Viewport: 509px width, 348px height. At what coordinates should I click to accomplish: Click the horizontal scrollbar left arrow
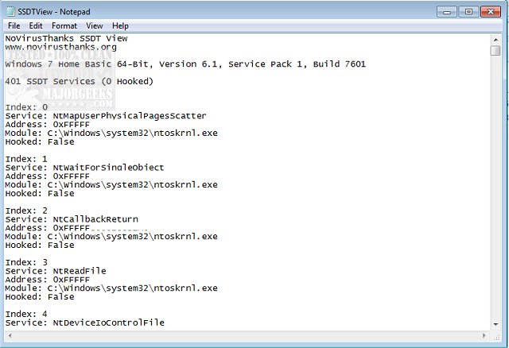pos(10,335)
